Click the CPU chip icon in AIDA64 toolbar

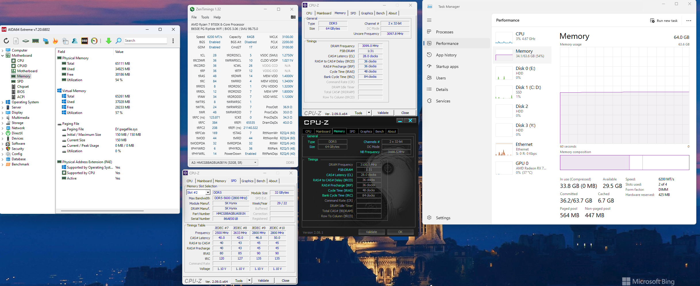[26, 41]
